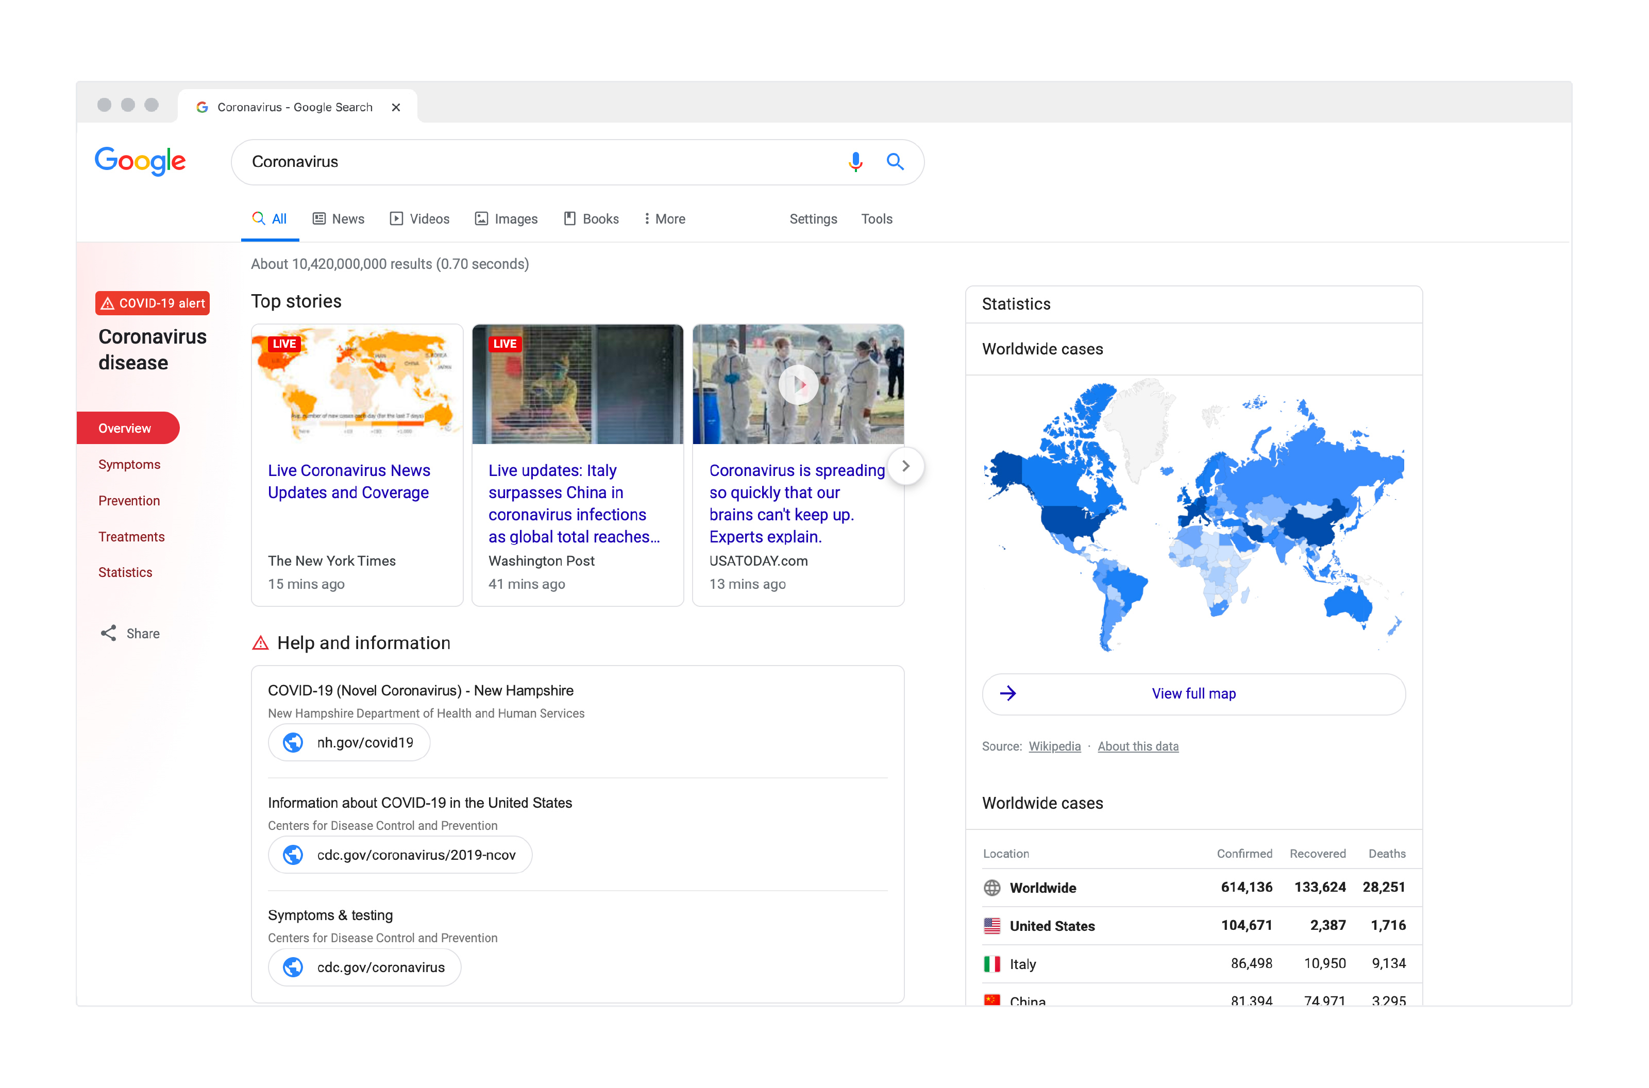Screen dimensions: 1649x1088
Task: Switch to the Videos tab
Action: 419,218
